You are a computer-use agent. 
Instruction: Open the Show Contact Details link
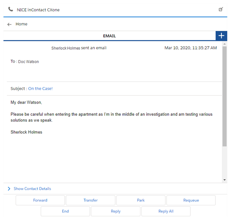pos(33,188)
